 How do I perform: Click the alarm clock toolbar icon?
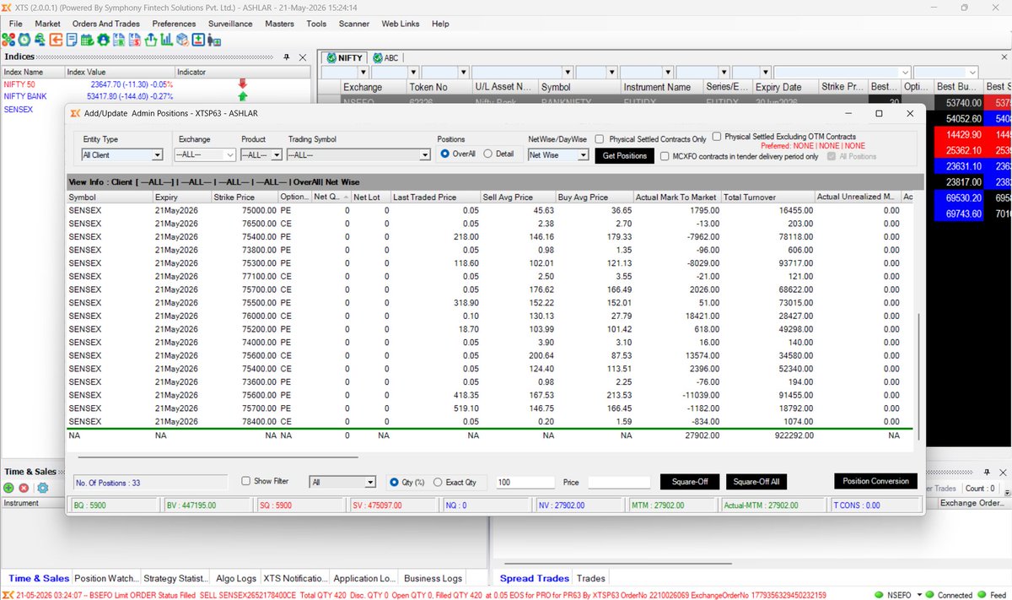click(24, 40)
